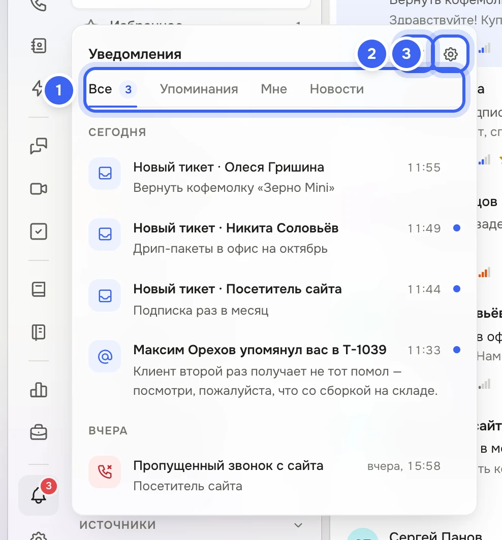This screenshot has width=502, height=540.
Task: Click the Сергей Панов conversation behind the panel
Action: [435, 535]
